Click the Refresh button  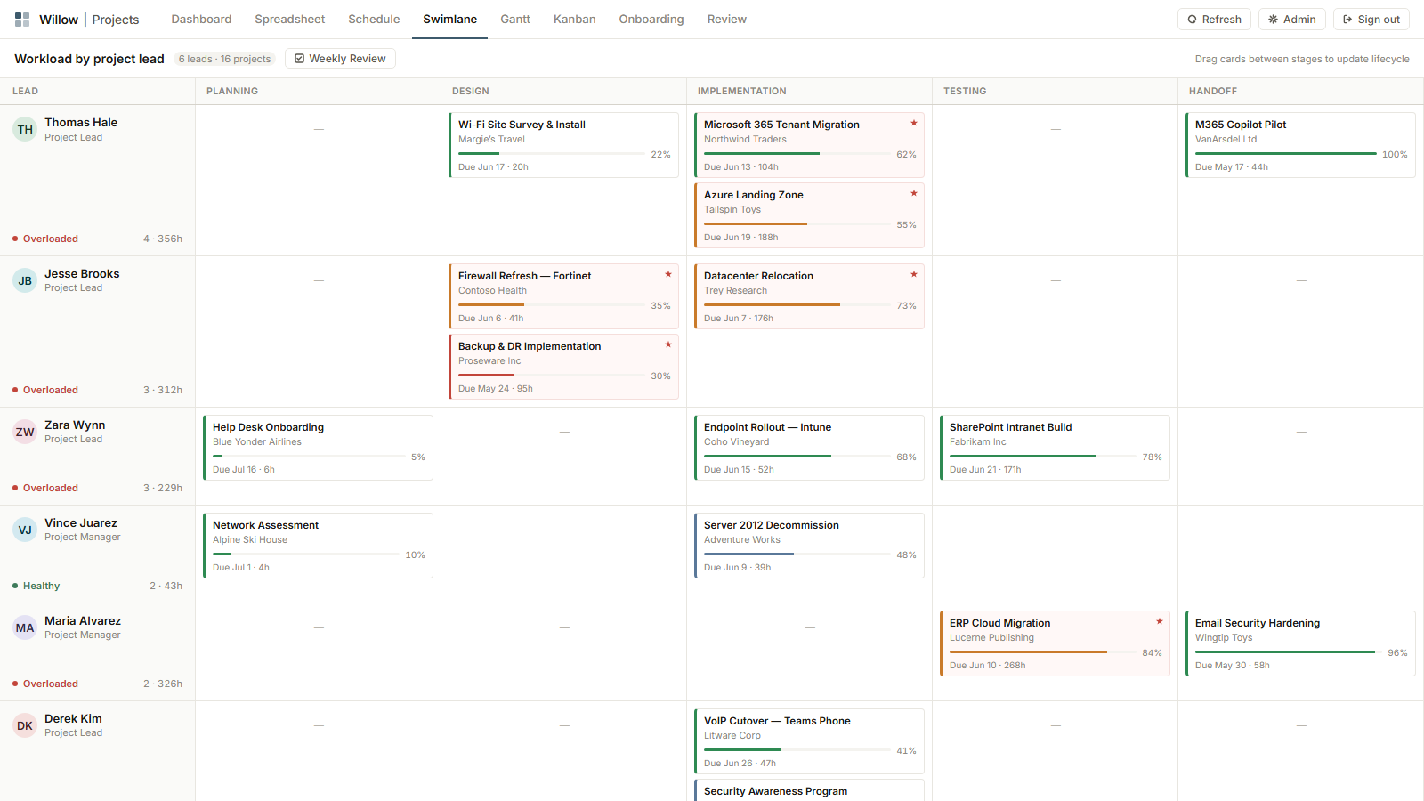1214,20
